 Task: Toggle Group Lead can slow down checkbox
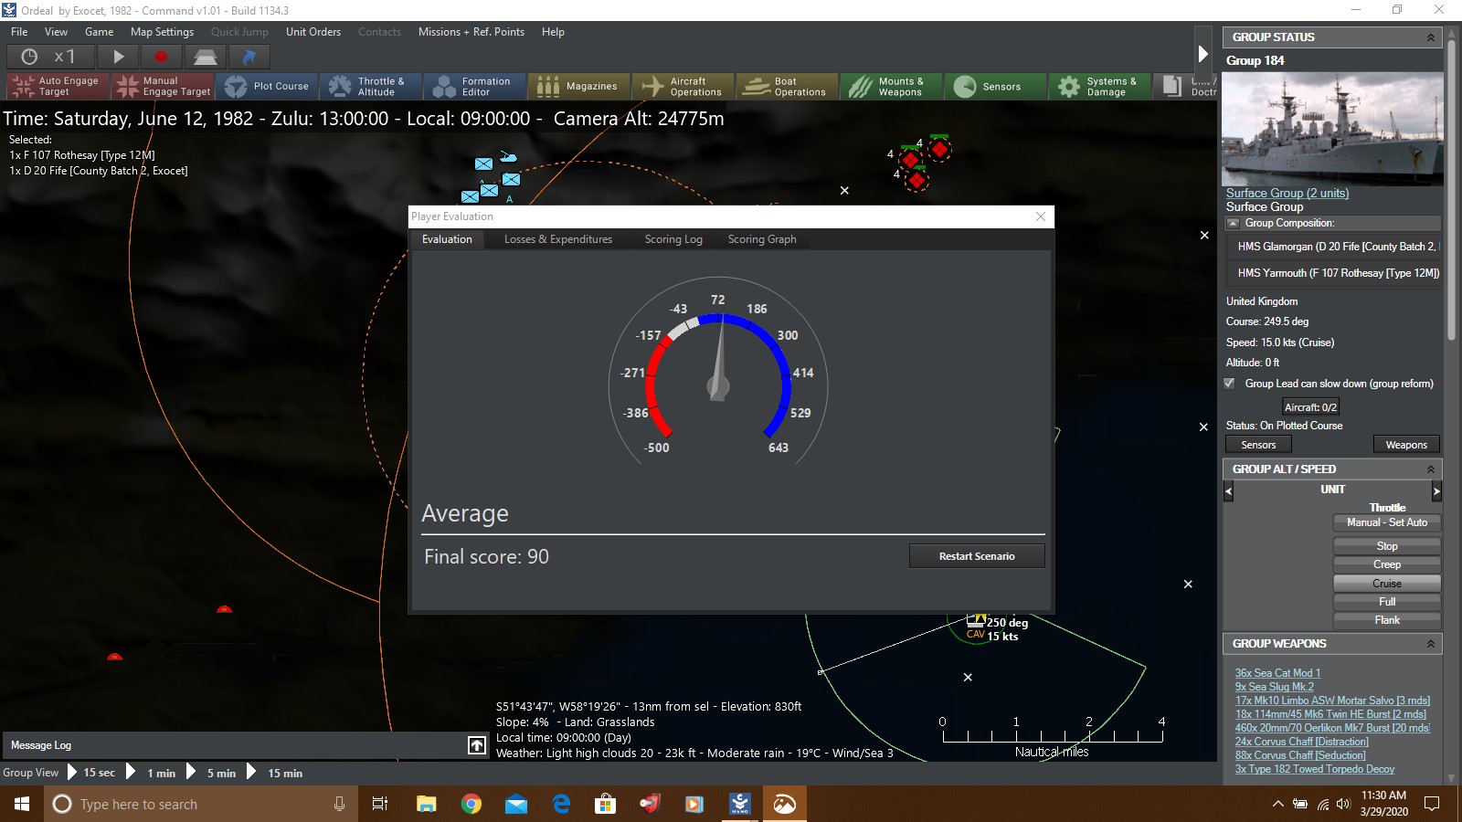coord(1230,384)
